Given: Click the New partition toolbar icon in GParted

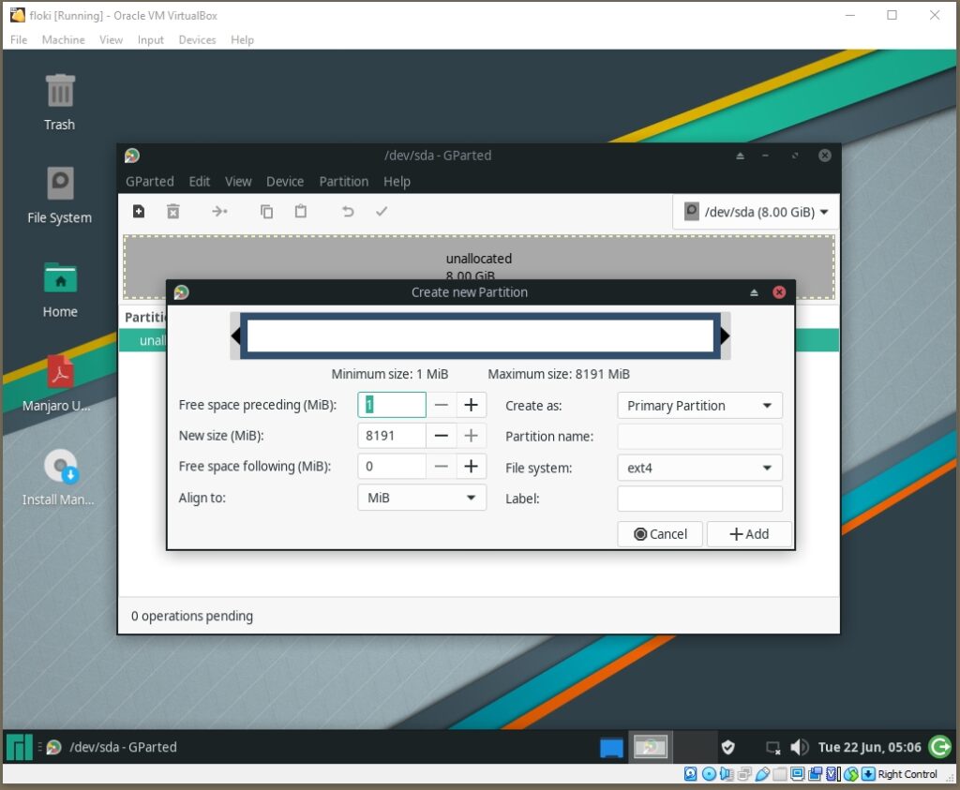Looking at the screenshot, I should click(139, 211).
